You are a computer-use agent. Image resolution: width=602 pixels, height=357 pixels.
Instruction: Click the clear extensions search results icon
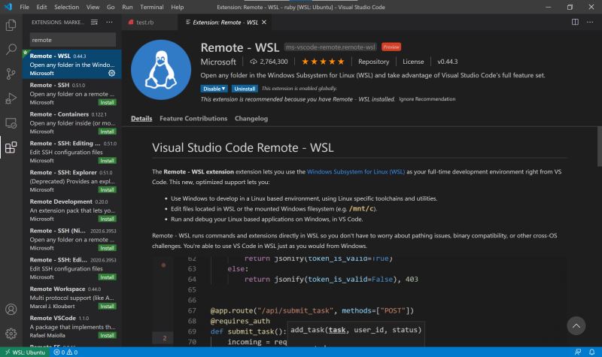coord(95,23)
